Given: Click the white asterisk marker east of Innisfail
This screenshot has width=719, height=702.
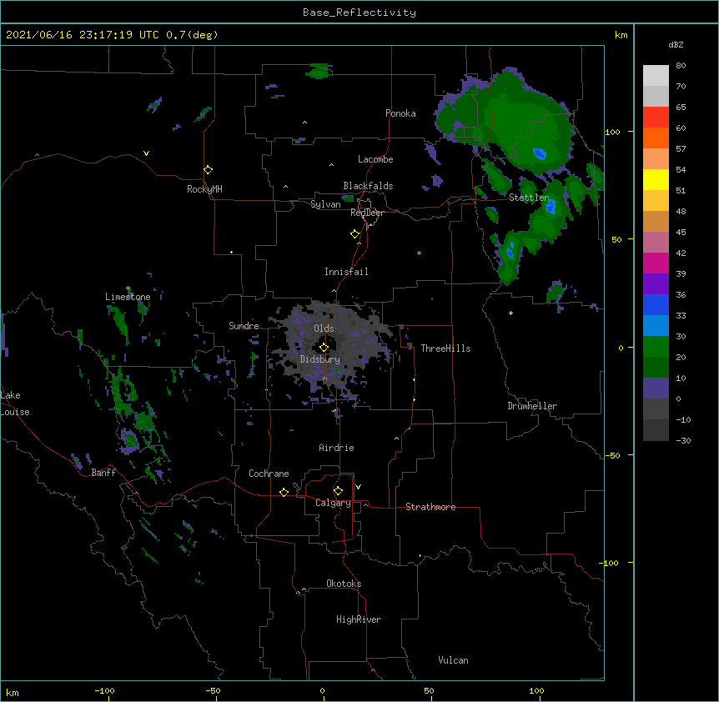Looking at the screenshot, I should tap(419, 253).
